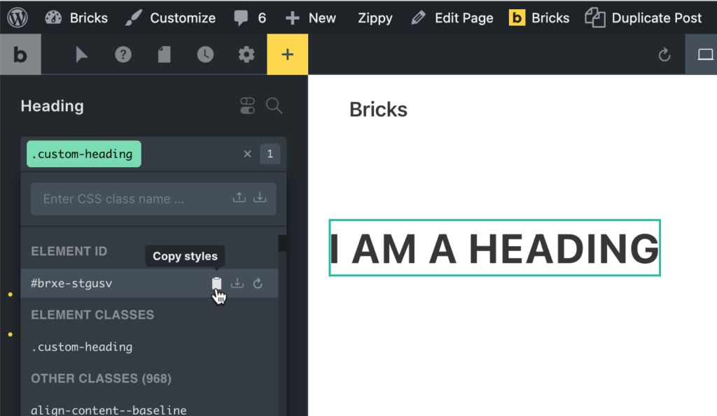Select the element picker arrow tool

[x=81, y=54]
